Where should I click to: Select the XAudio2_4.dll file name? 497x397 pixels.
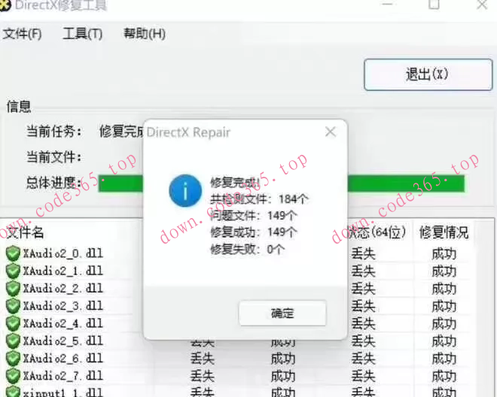[x=63, y=323]
